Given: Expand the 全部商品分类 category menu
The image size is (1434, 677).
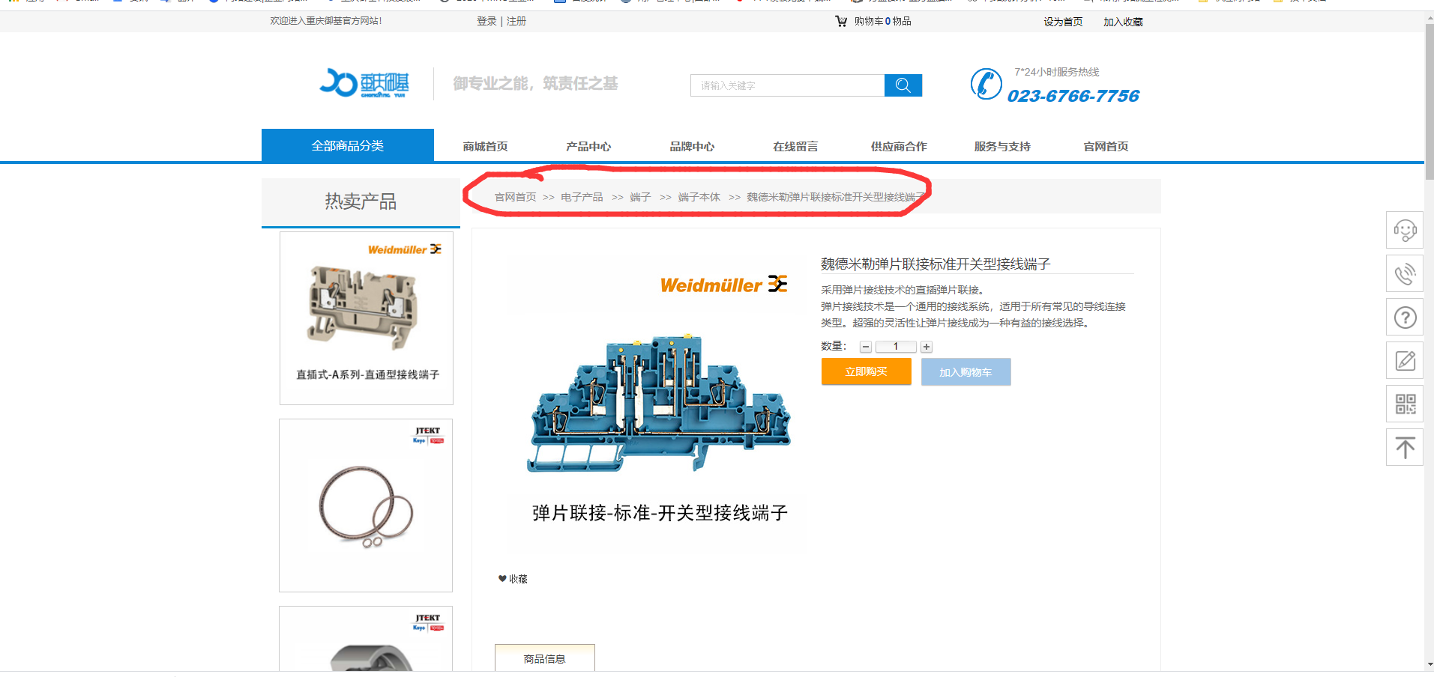Looking at the screenshot, I should tap(348, 145).
